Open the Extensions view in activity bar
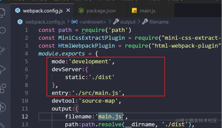 tap(3, 88)
